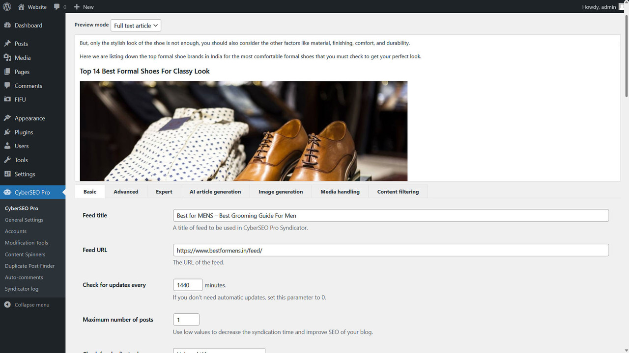Click the Dashboard menu label
The image size is (629, 353).
point(29,25)
